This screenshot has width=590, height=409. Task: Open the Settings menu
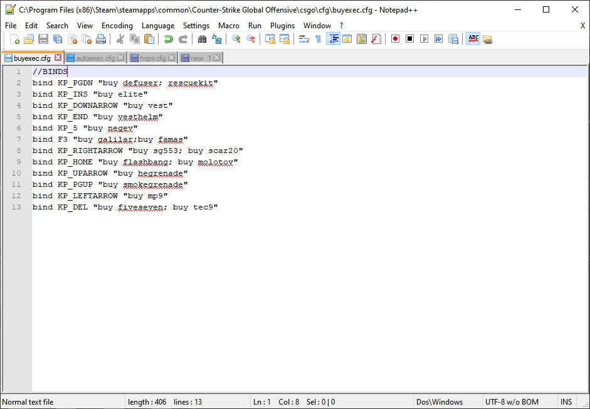tap(196, 26)
